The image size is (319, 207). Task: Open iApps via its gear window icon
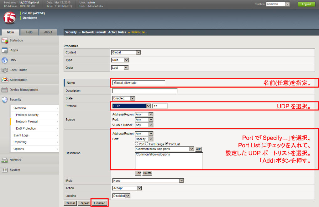5,50
